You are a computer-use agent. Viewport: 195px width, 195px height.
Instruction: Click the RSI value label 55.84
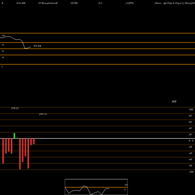(37, 46)
